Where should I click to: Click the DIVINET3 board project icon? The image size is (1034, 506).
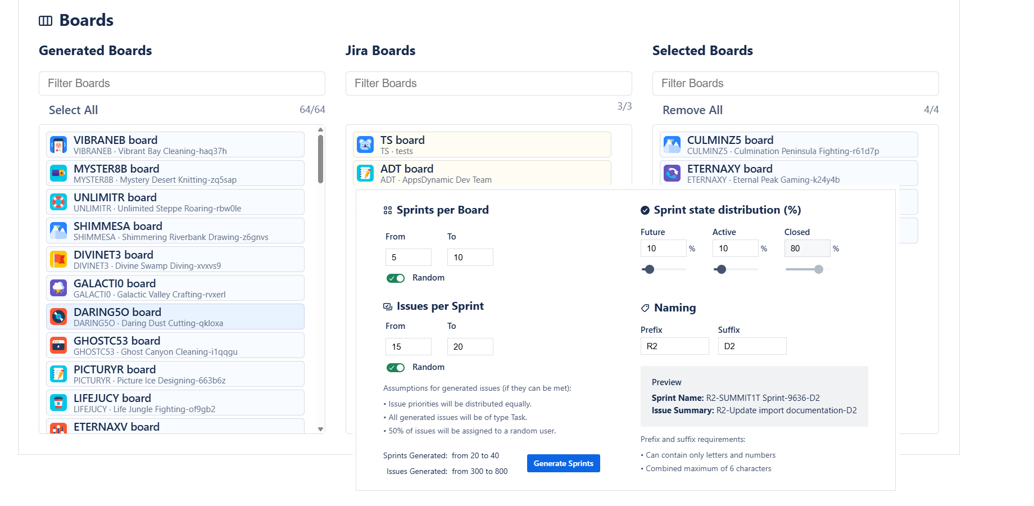click(58, 260)
